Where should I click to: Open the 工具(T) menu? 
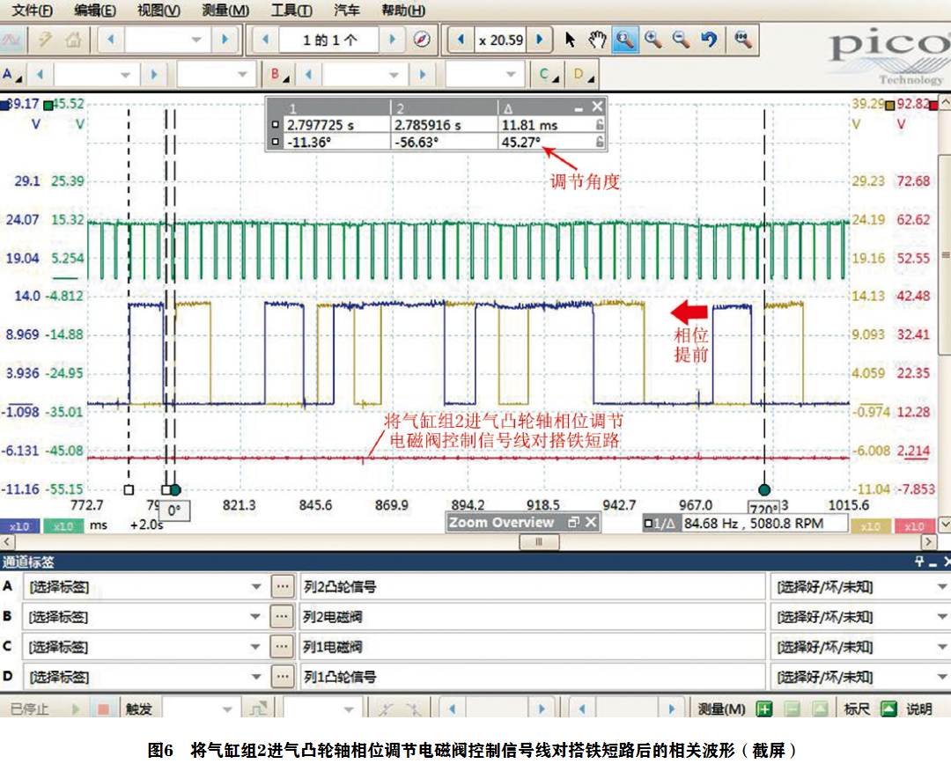[x=291, y=11]
